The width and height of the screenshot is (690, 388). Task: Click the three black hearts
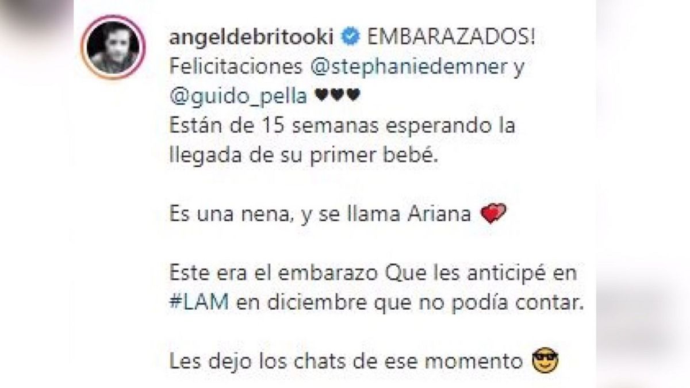(338, 97)
